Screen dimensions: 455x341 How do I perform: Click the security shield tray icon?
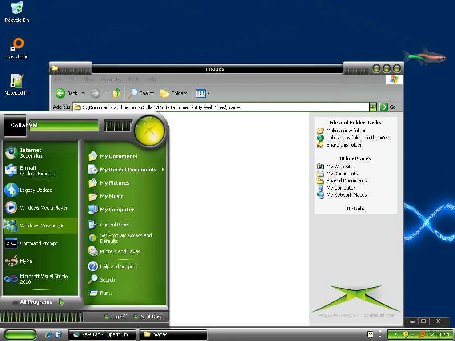[406, 335]
